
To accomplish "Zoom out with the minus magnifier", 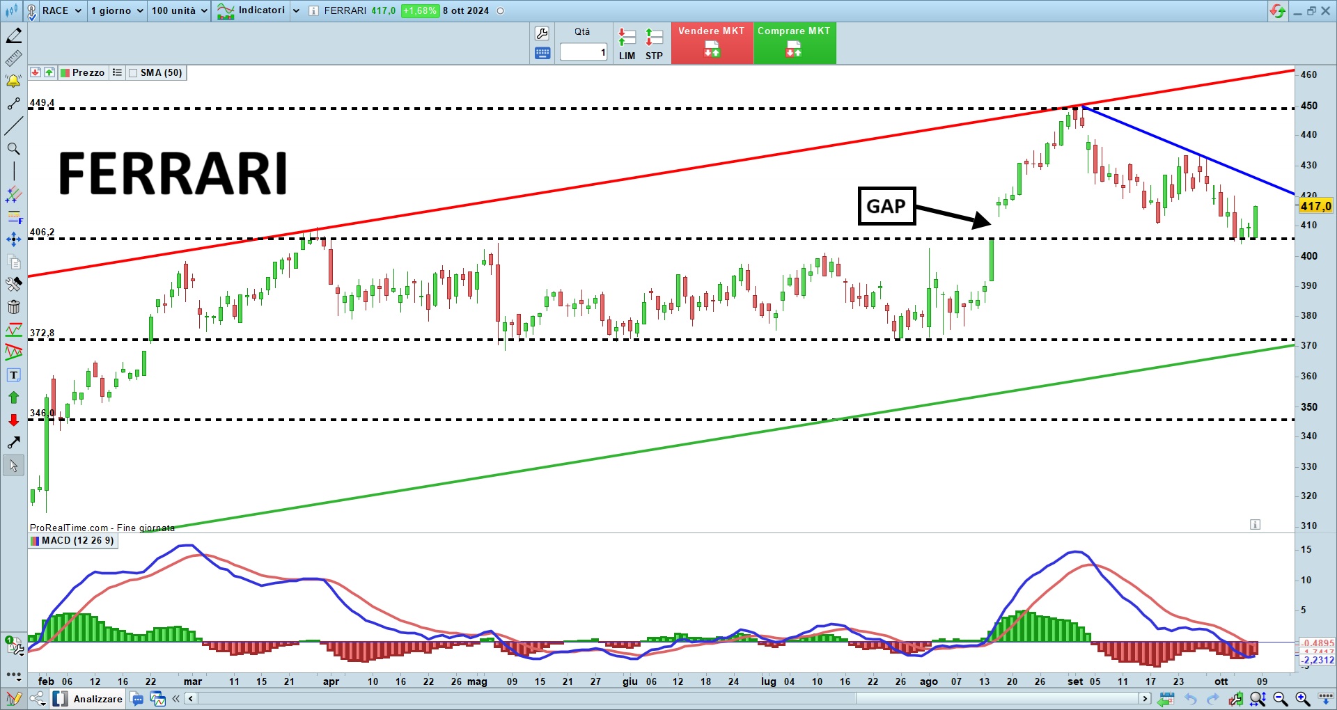I will pos(1280,698).
